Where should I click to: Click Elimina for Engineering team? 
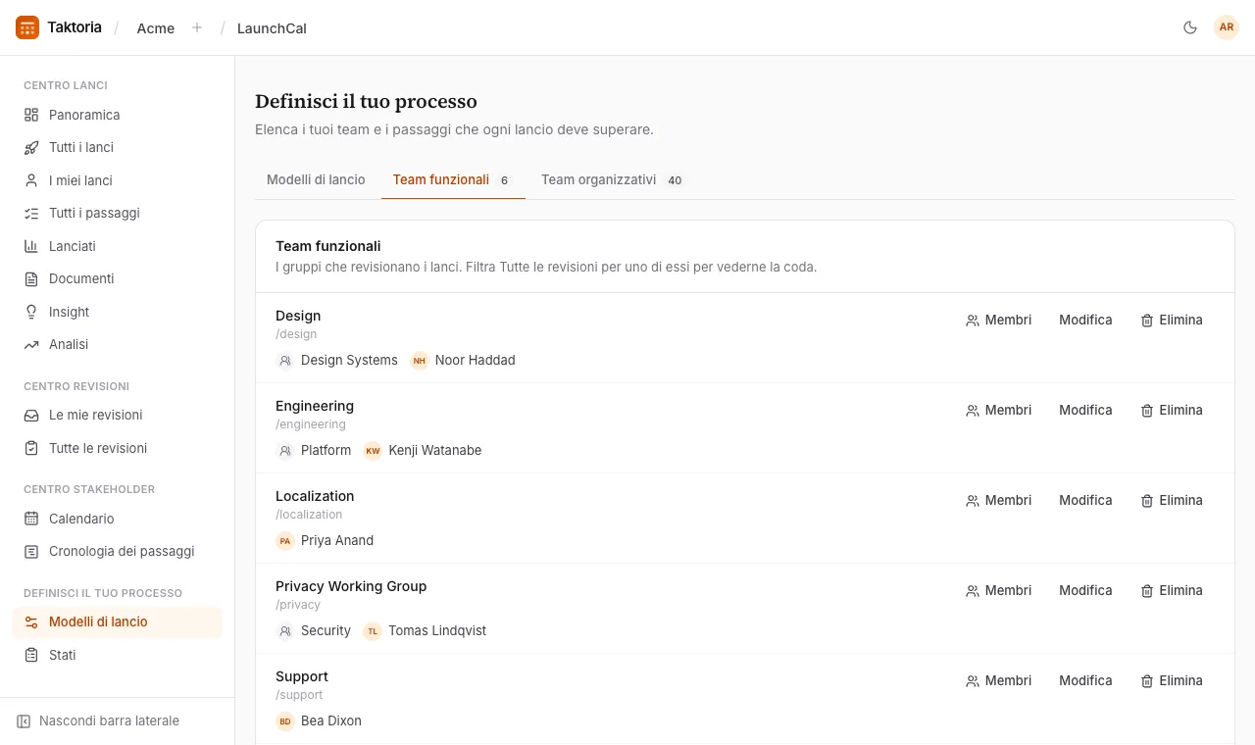[x=1172, y=410]
